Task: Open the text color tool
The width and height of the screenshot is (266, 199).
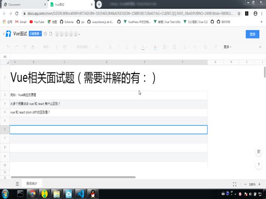Action: coord(143,47)
